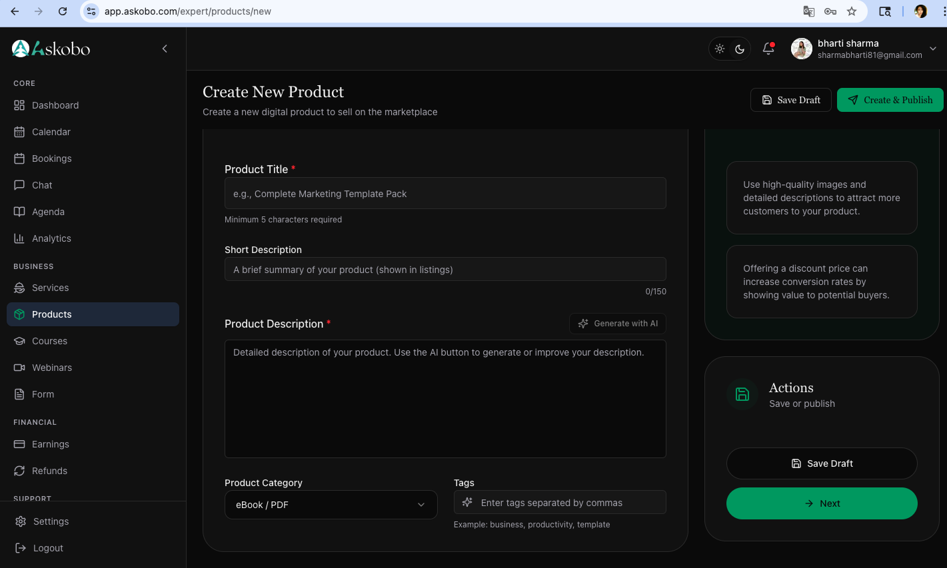
Task: Open the Chat section
Action: [42, 185]
